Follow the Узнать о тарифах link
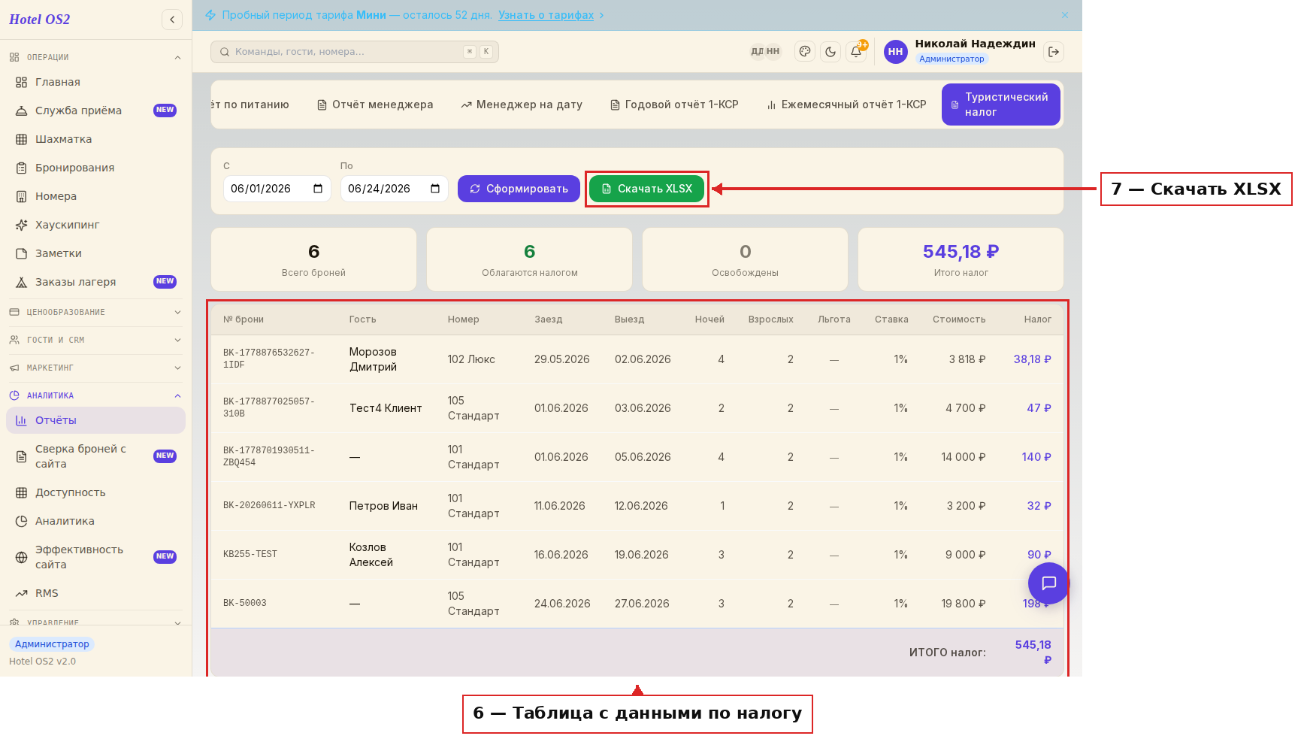The width and height of the screenshot is (1310, 751). point(546,15)
